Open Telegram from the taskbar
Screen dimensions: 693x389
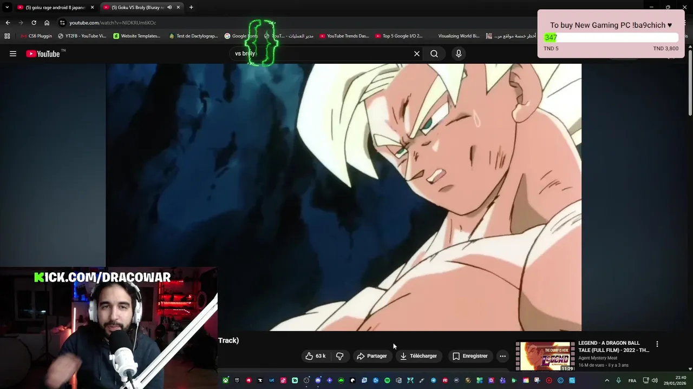pos(433,380)
